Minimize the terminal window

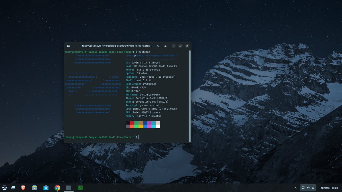click(174, 46)
